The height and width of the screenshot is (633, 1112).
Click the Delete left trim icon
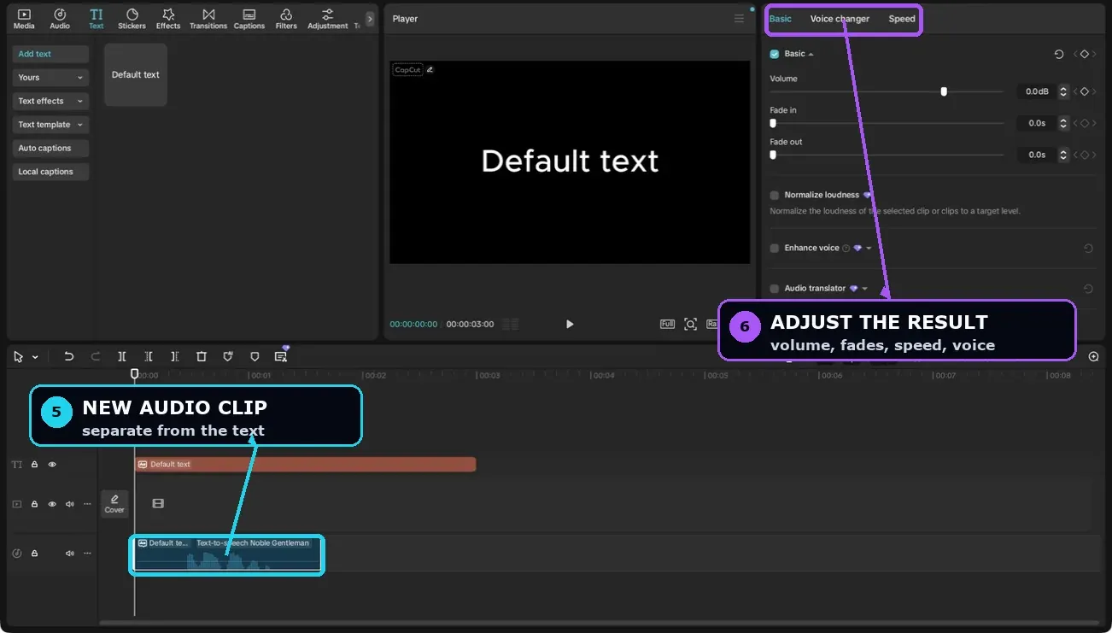(149, 356)
